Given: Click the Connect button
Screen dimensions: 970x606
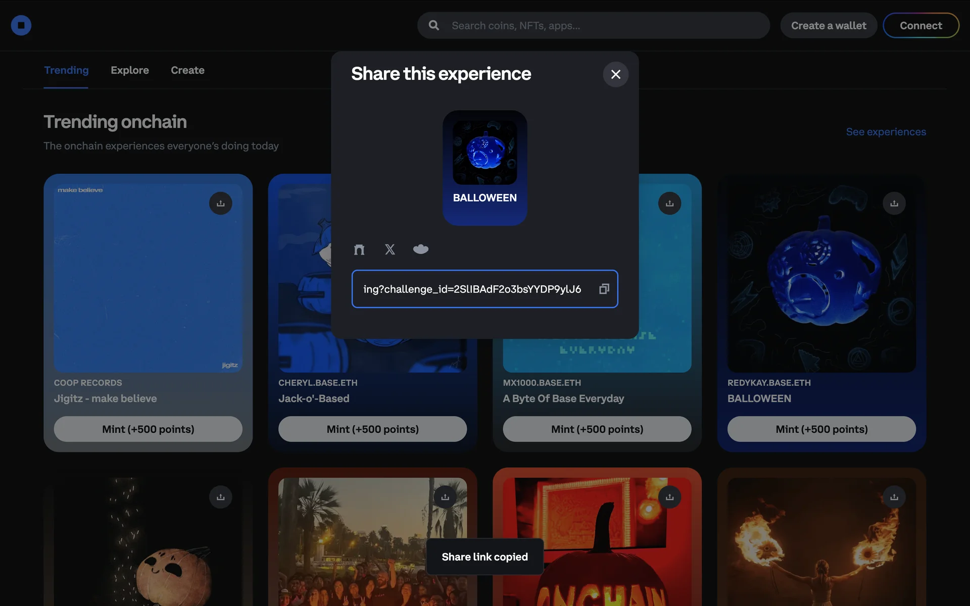Looking at the screenshot, I should (x=920, y=25).
